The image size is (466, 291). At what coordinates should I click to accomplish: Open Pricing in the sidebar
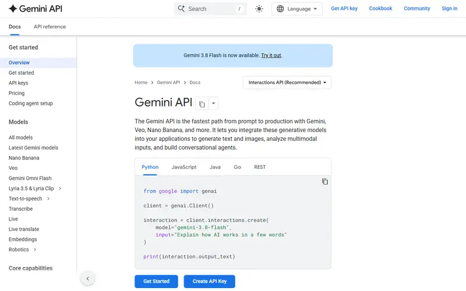(17, 93)
